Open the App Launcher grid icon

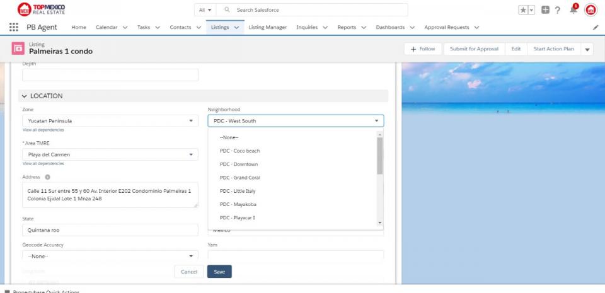click(14, 27)
